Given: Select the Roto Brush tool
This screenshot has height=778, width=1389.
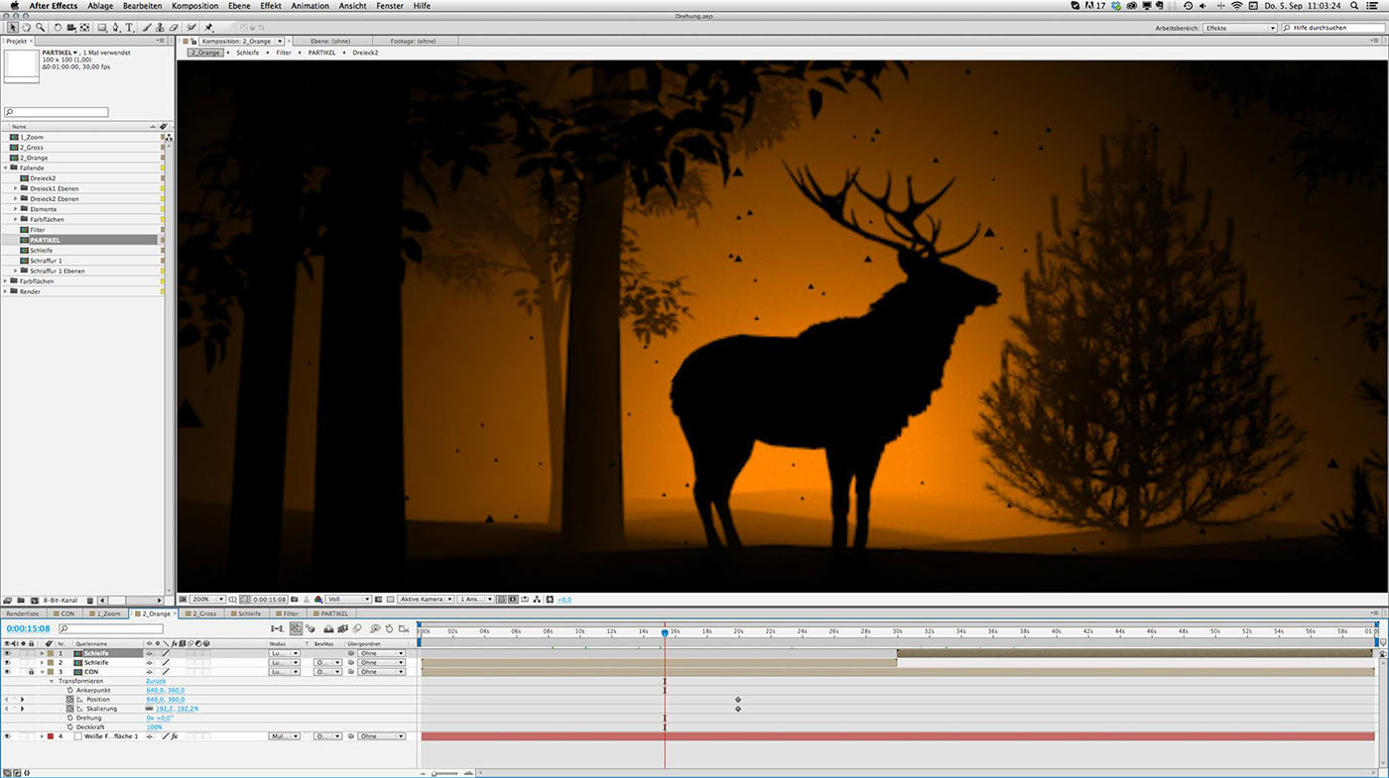Looking at the screenshot, I should [190, 28].
